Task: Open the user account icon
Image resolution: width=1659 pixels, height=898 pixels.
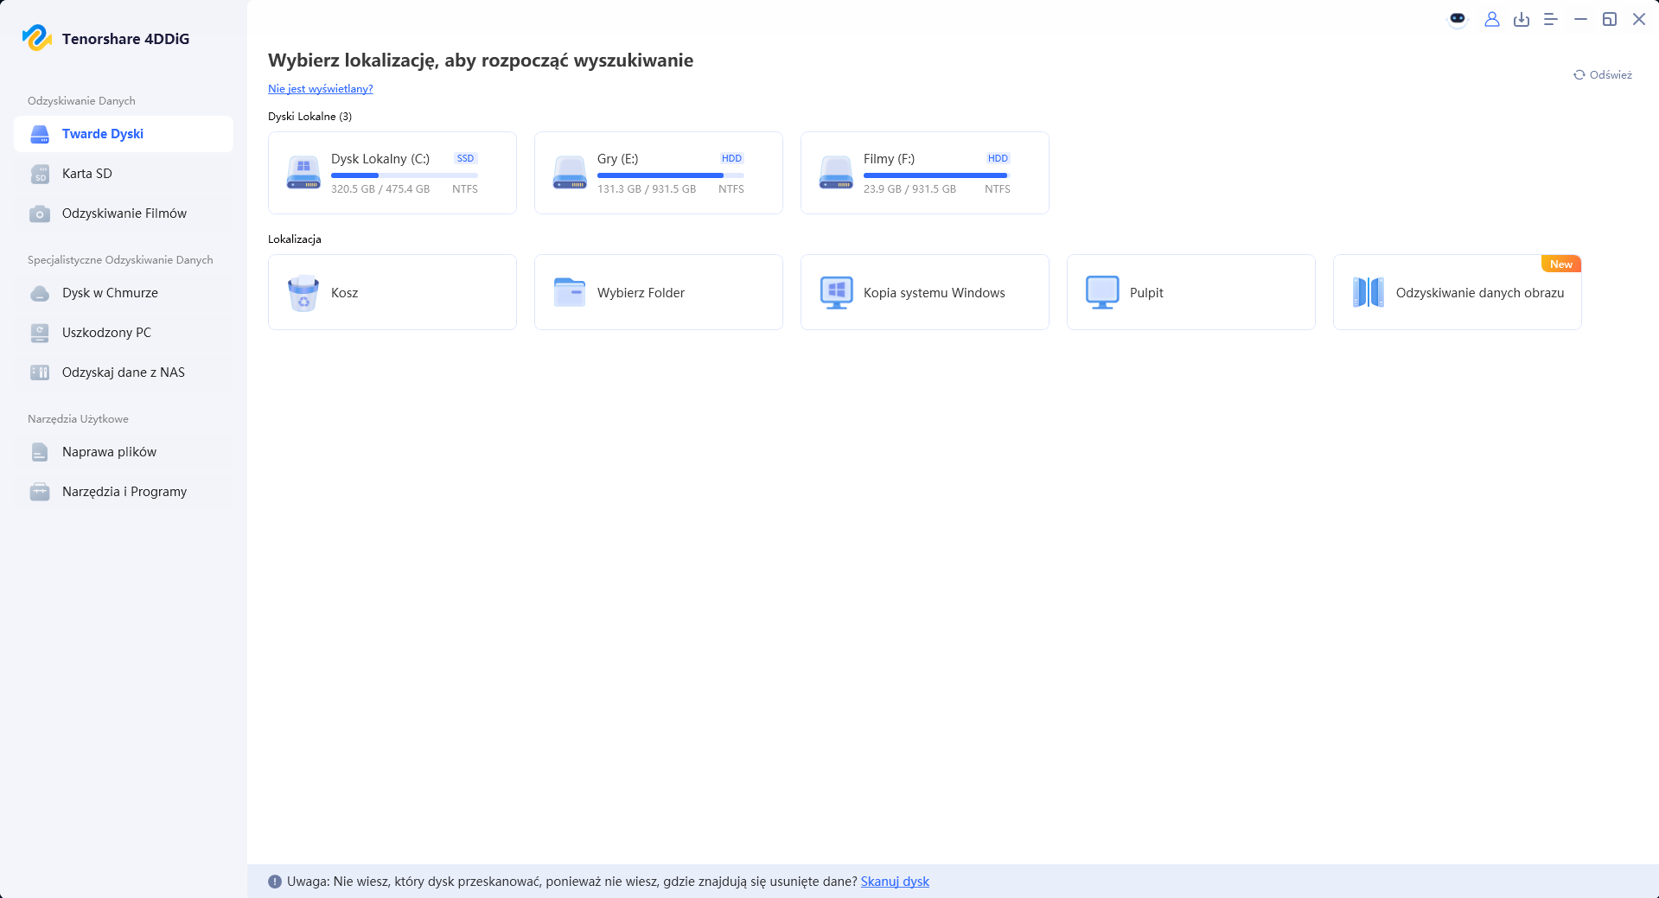Action: 1492,19
